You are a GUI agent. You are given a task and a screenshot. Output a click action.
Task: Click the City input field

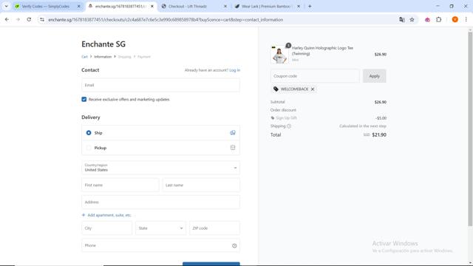[106, 228]
